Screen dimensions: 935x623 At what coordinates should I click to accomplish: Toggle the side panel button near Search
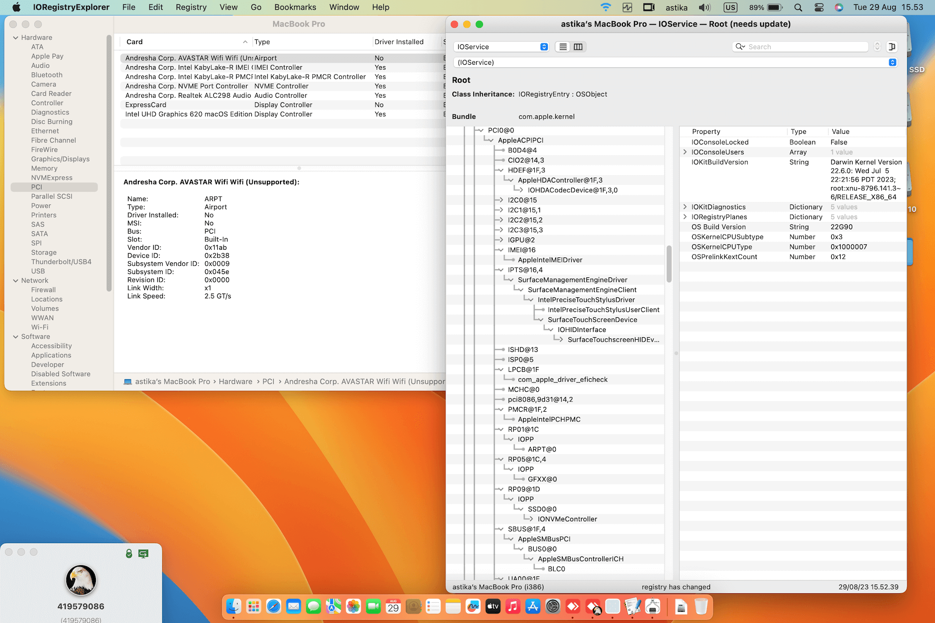click(892, 47)
